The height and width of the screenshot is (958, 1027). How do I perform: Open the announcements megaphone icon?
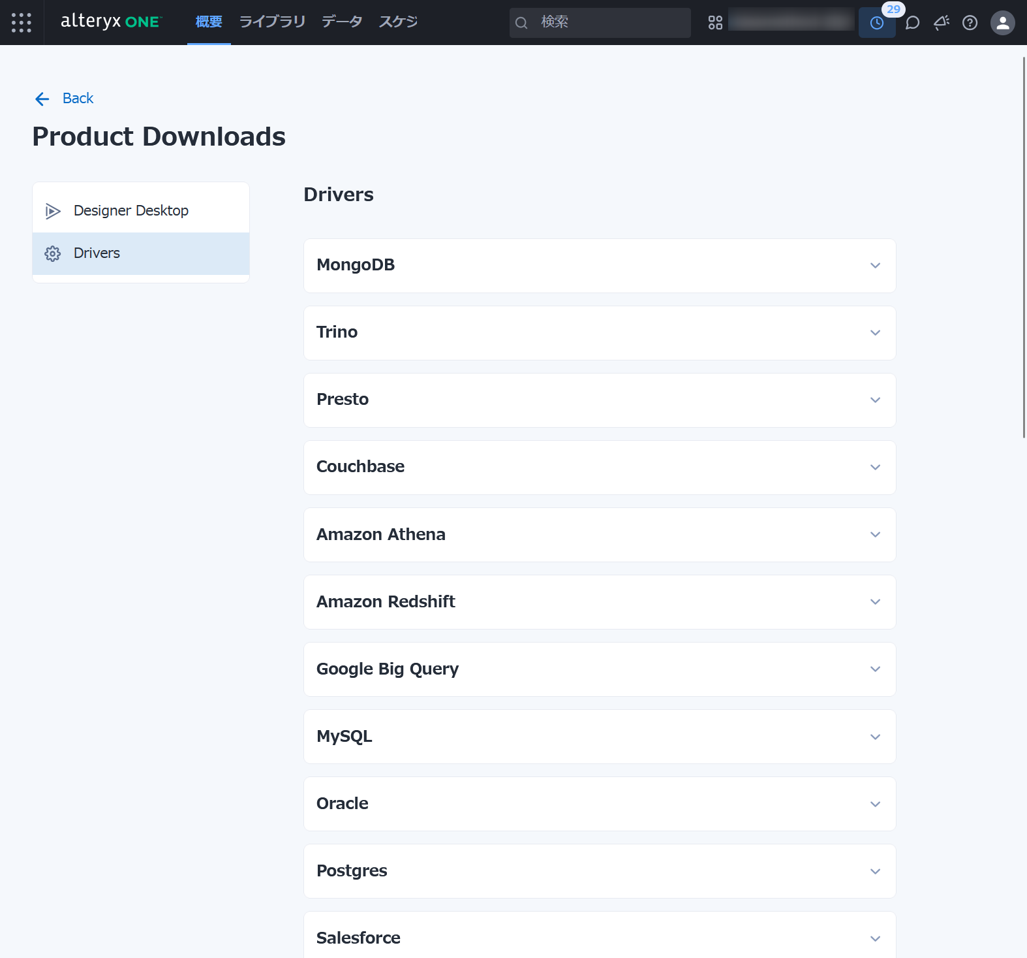point(942,23)
